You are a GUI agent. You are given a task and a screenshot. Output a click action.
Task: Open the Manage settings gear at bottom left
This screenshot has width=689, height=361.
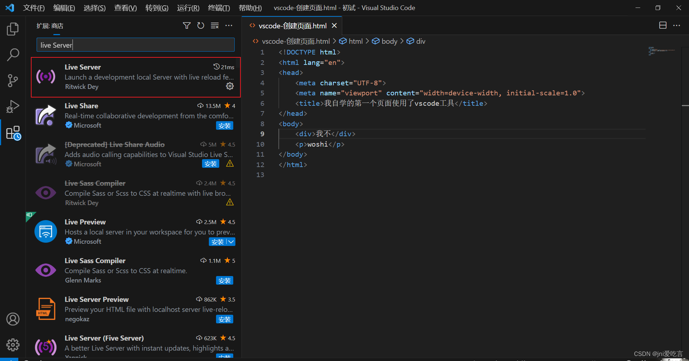tap(13, 345)
